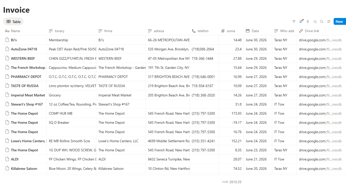This screenshot has width=346, height=186.
Task: Click the page icon beside The French Workshop
Action: coord(7,68)
